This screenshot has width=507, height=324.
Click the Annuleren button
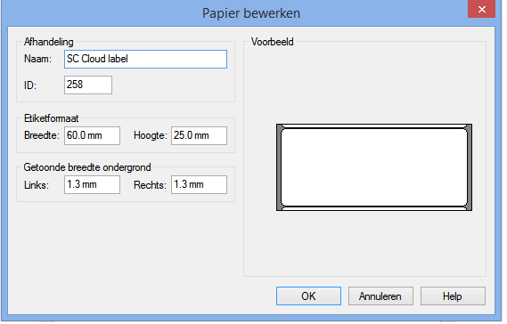point(380,296)
